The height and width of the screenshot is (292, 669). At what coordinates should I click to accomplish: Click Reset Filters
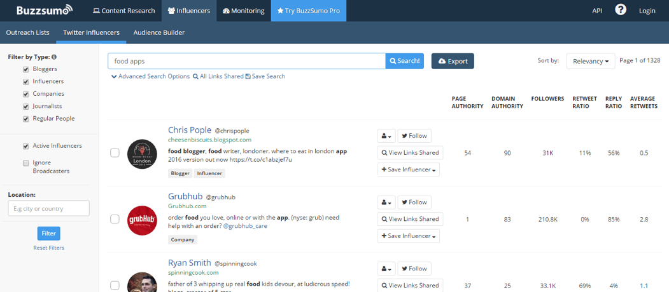click(48, 248)
